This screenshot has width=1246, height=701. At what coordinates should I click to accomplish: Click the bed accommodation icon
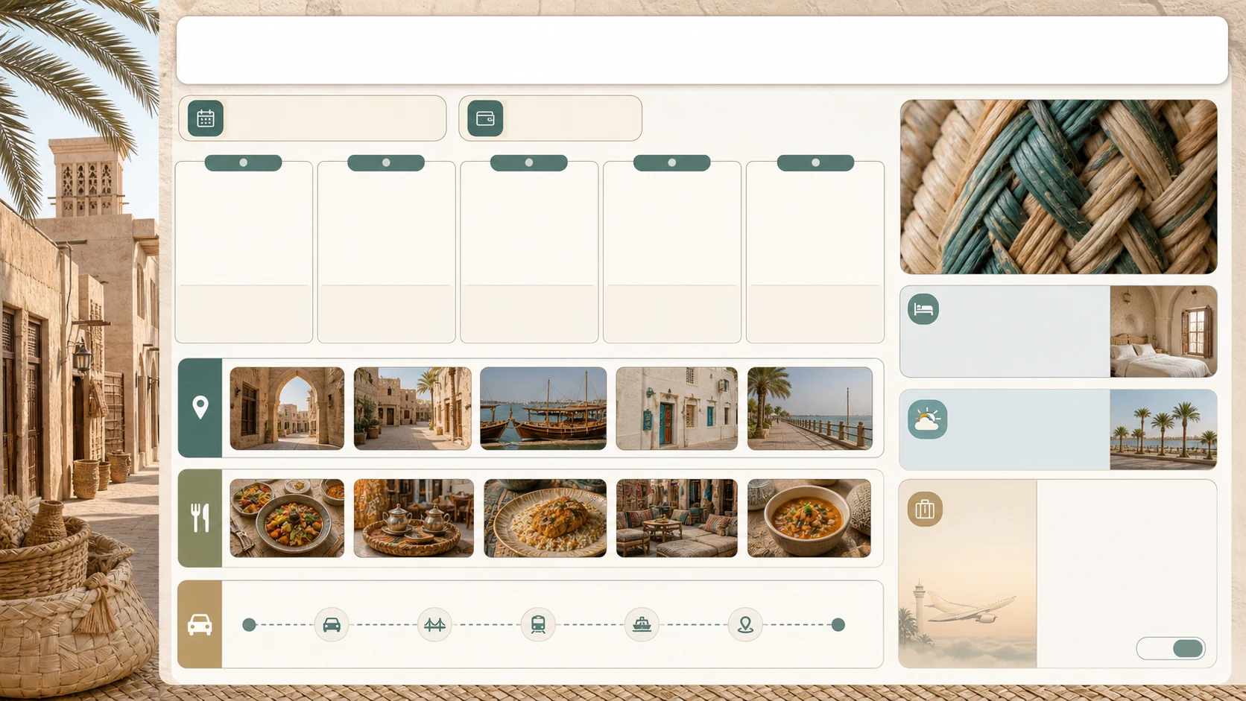[923, 309]
